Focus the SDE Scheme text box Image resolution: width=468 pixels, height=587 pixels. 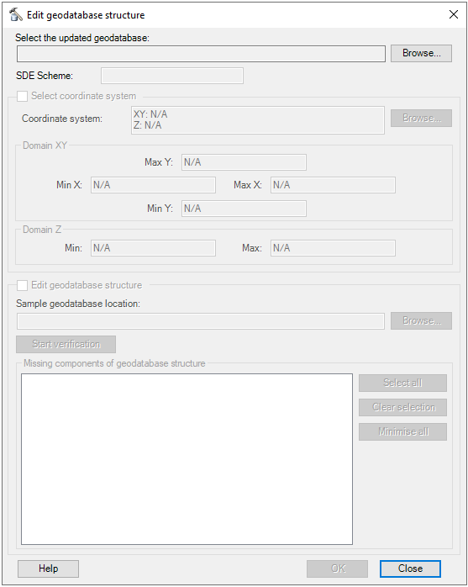point(172,76)
